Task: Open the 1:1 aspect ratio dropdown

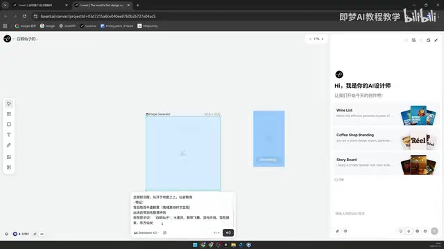Action: tap(216, 233)
